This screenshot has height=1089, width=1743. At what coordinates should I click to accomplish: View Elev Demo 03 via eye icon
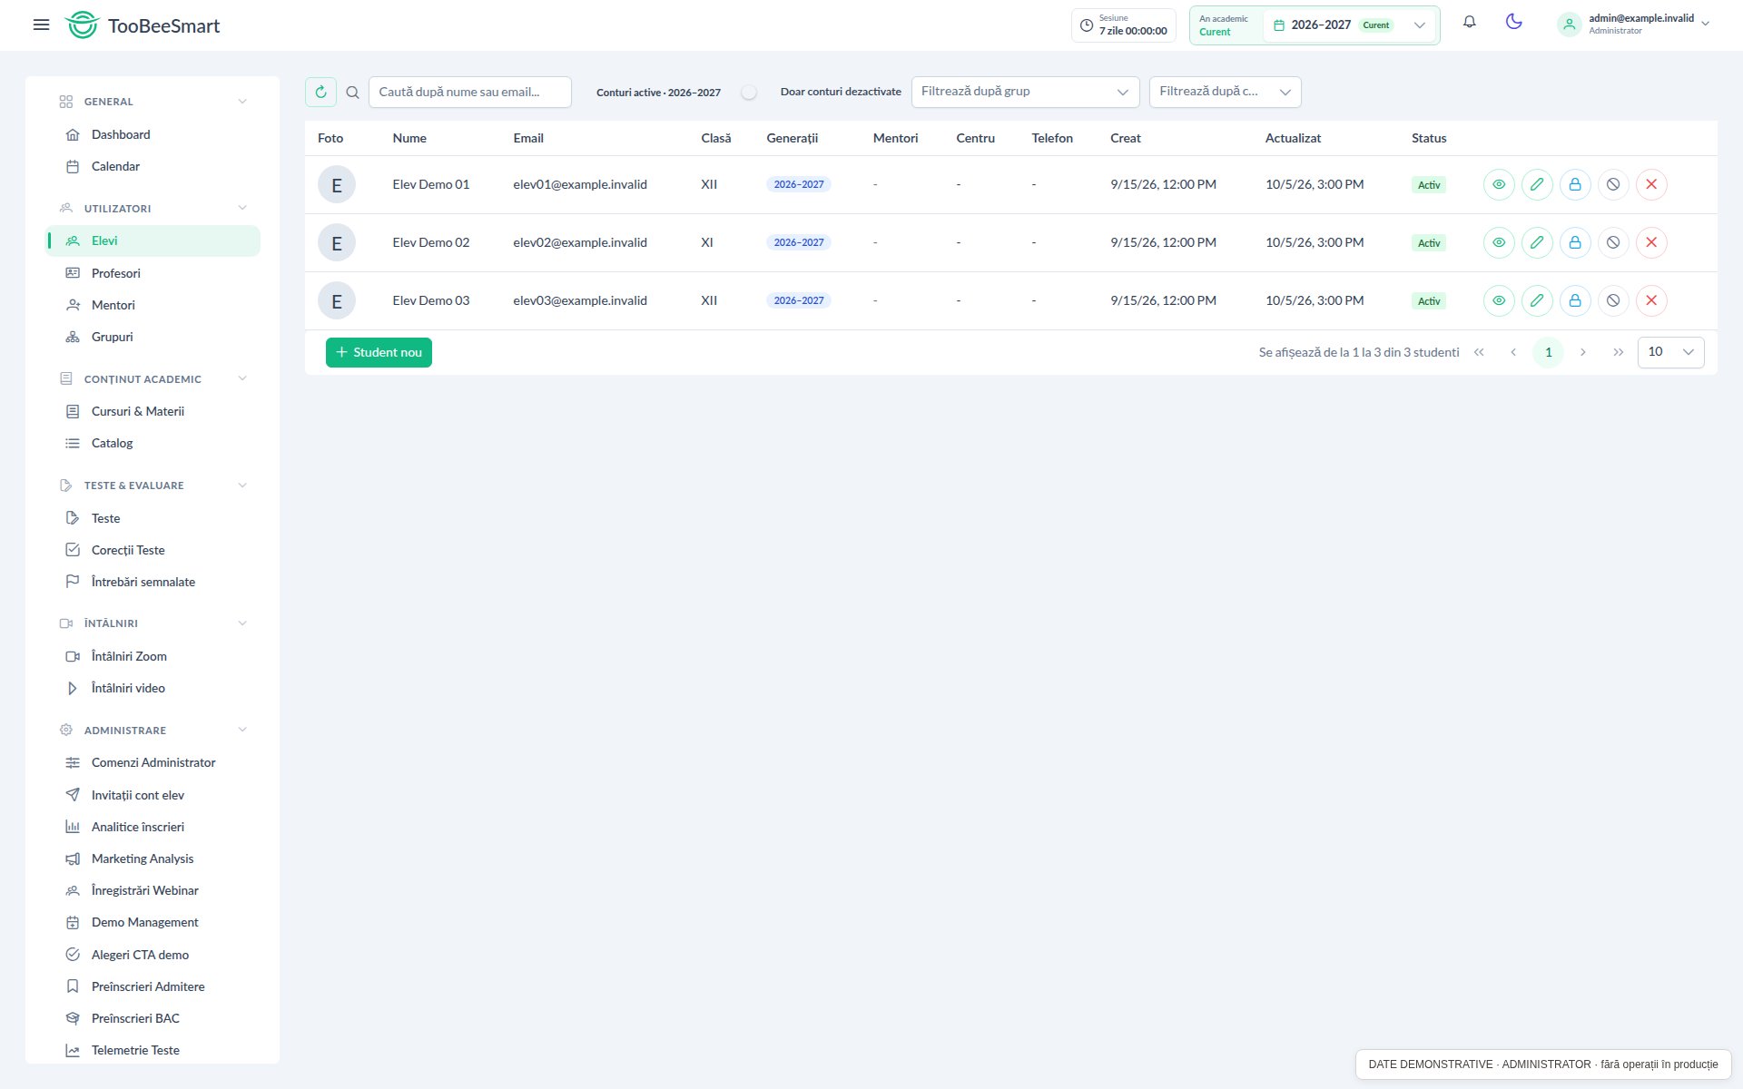coord(1499,300)
